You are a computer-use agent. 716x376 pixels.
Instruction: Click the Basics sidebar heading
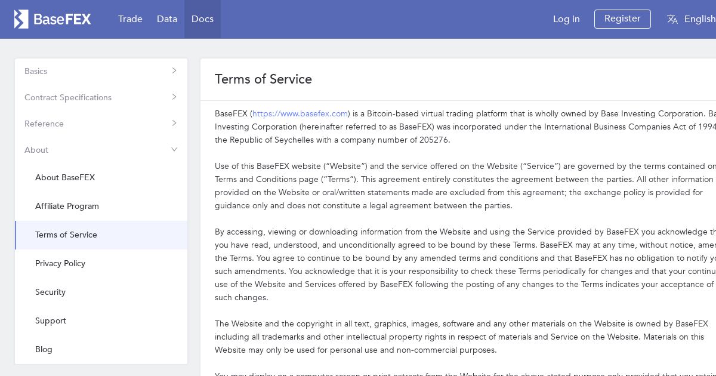[x=36, y=71]
